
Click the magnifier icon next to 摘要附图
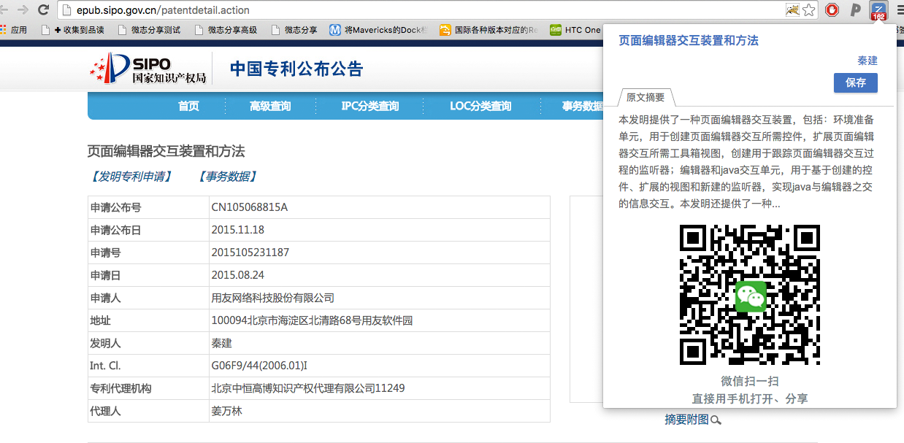(716, 420)
